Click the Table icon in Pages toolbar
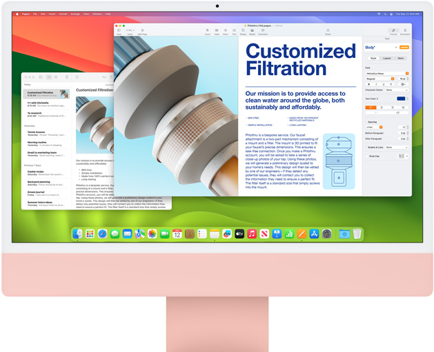The height and width of the screenshot is (352, 434). click(217, 31)
